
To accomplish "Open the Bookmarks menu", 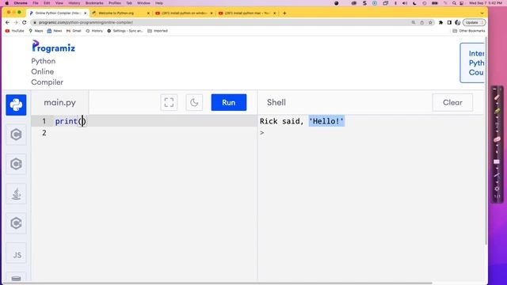I will tap(94, 3).
